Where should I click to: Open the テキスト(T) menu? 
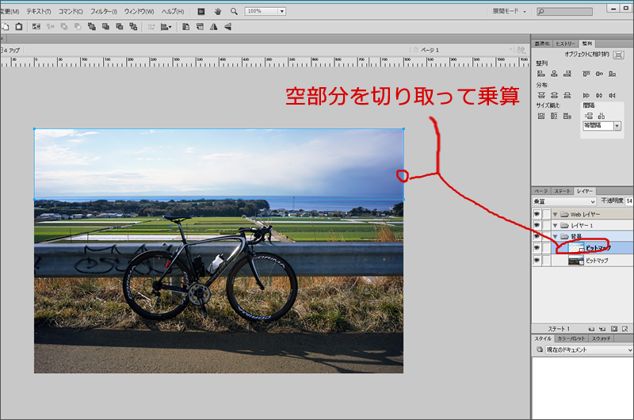tap(39, 11)
